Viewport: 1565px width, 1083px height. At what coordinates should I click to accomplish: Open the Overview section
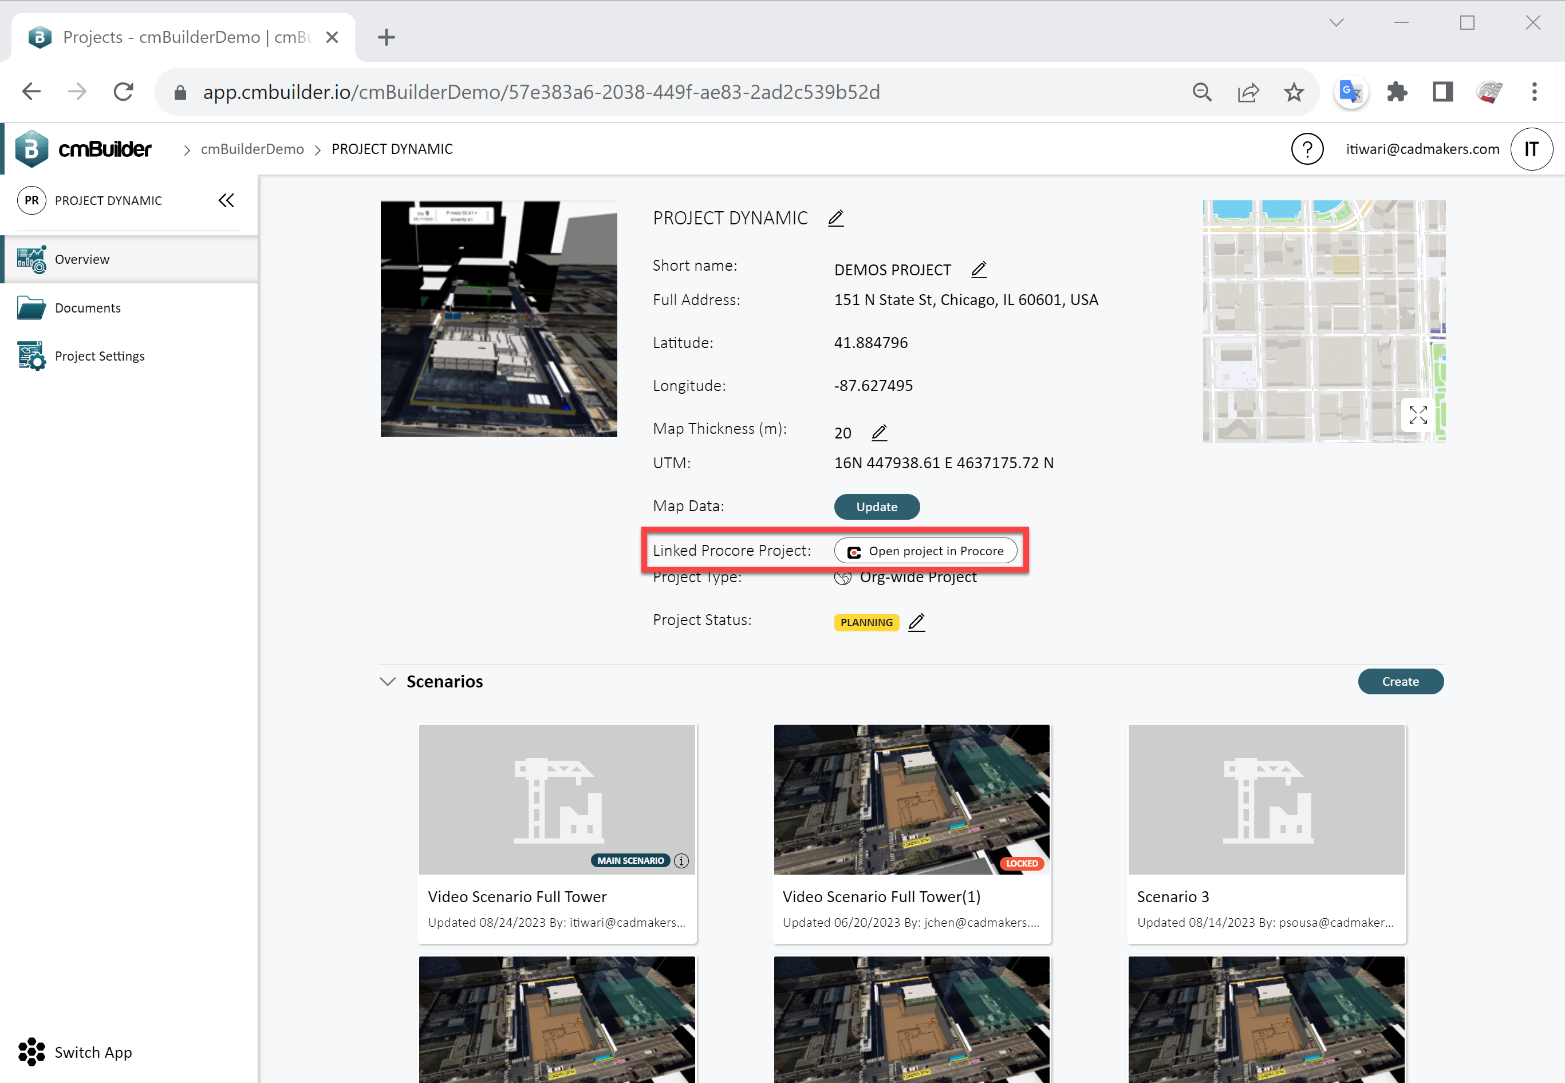coord(129,259)
